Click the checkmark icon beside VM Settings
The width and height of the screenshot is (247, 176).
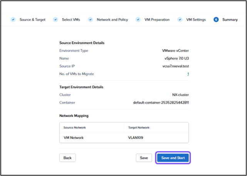180,20
